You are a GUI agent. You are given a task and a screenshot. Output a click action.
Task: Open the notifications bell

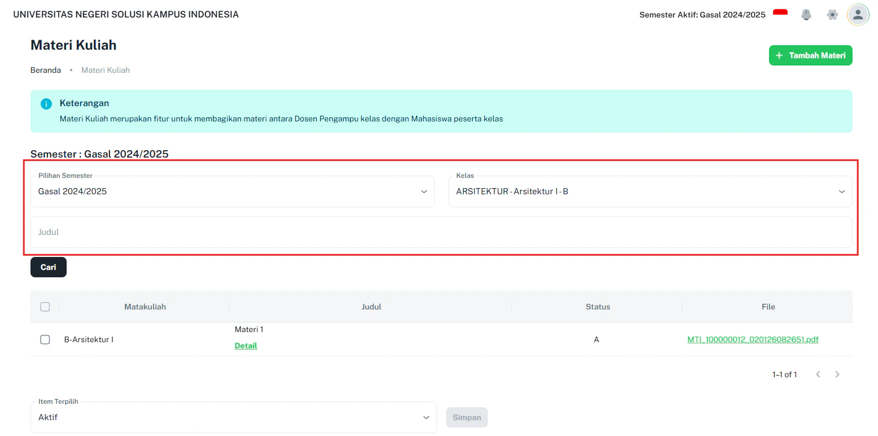point(806,15)
